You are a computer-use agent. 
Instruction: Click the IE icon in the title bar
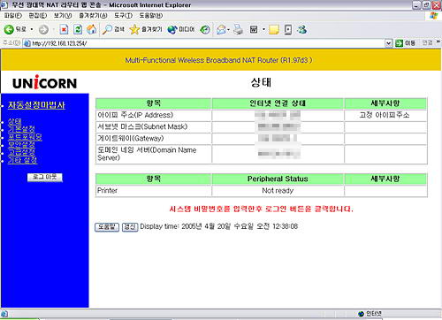[x=4, y=4]
